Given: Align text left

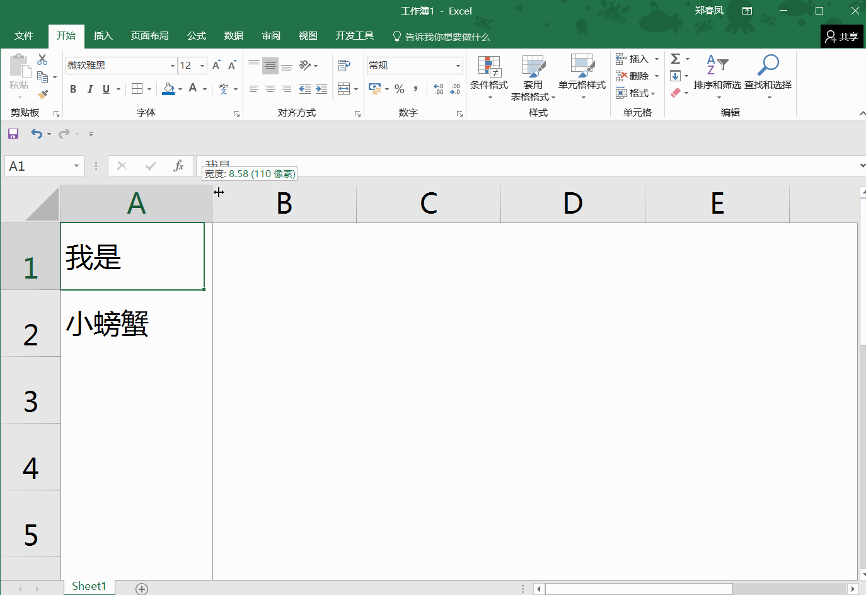Looking at the screenshot, I should click(254, 89).
